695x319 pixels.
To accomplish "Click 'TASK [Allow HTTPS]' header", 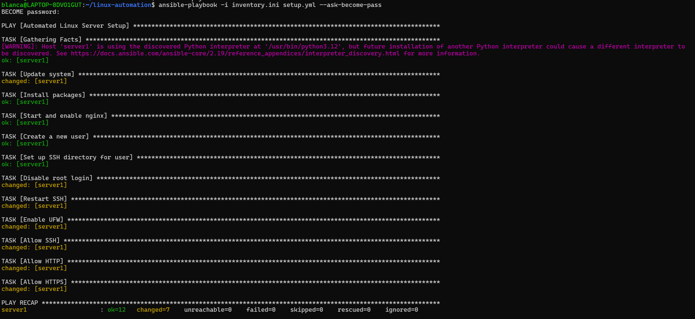I will (x=34, y=282).
